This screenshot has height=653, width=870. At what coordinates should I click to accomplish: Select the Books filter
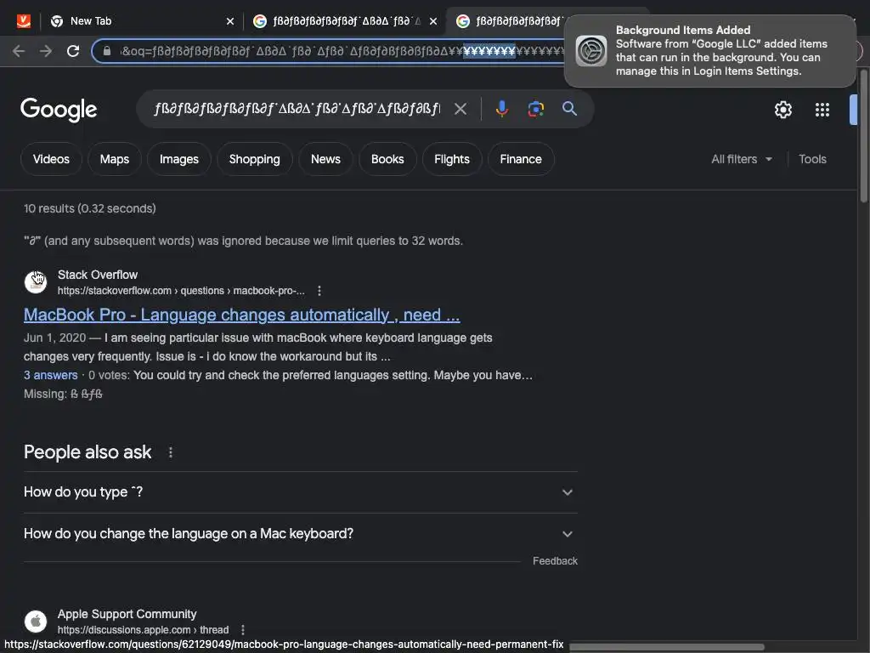point(387,159)
